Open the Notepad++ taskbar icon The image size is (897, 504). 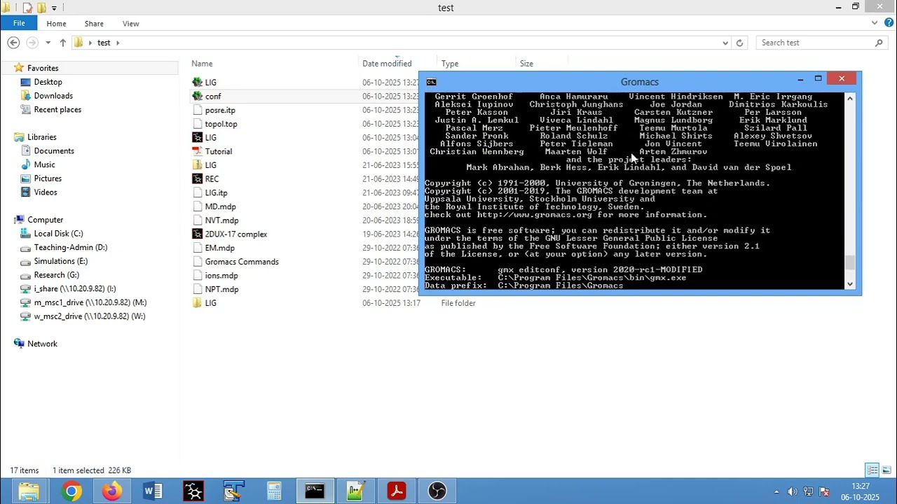tap(356, 491)
